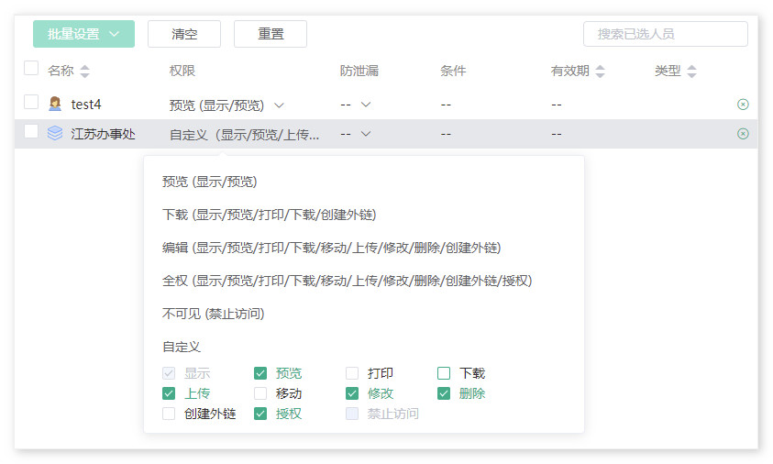773x464 pixels.
Task: Click the 江苏办事处 name text
Action: tap(103, 134)
